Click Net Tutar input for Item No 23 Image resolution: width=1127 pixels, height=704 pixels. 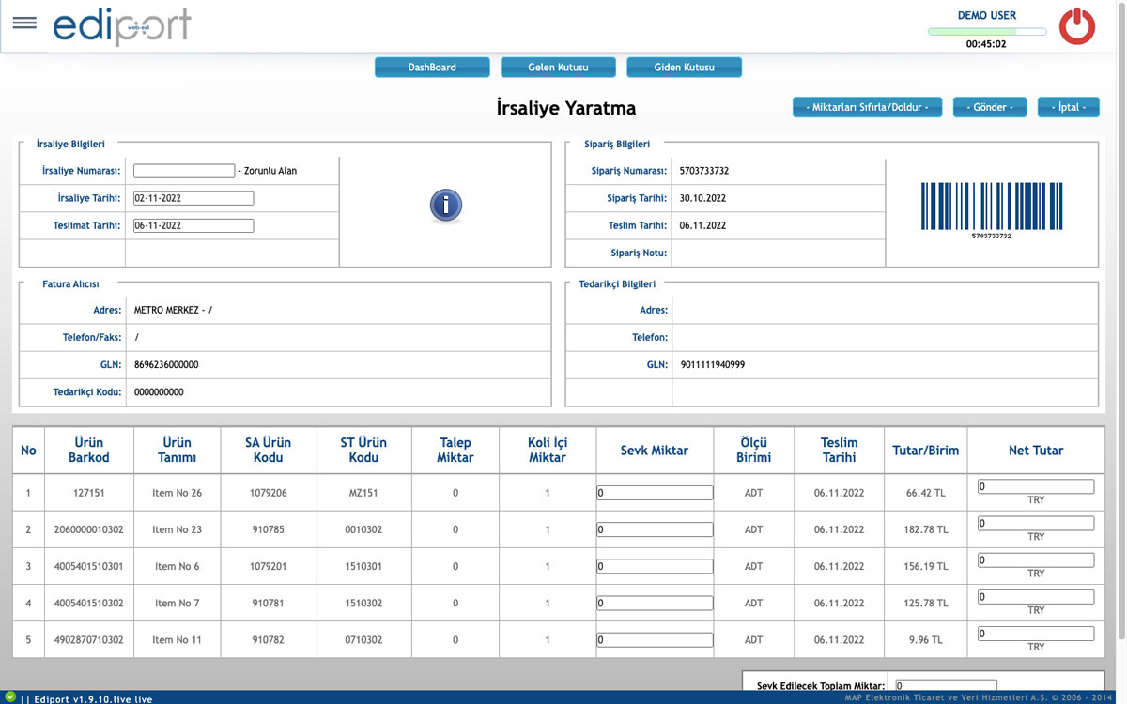(x=1036, y=523)
